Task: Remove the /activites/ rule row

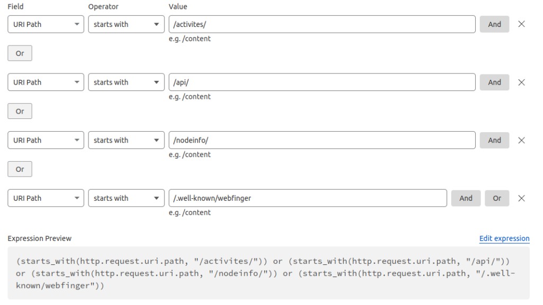Action: tap(521, 24)
